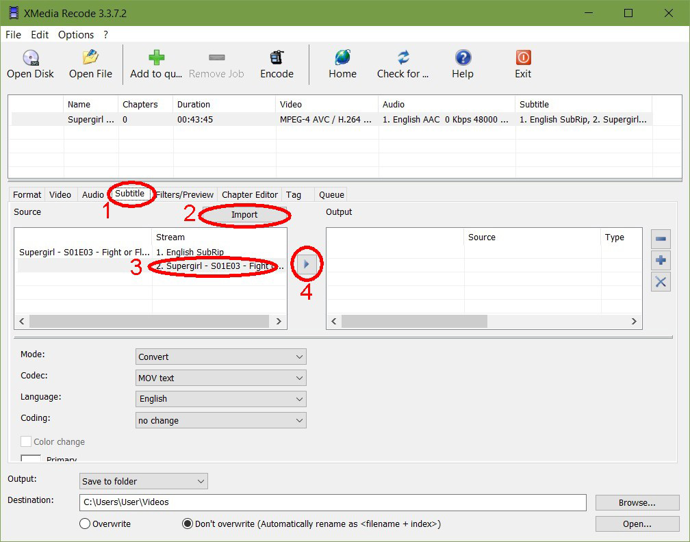Click the blue plus button beside Output list
Screen dimensions: 690x542
661,261
